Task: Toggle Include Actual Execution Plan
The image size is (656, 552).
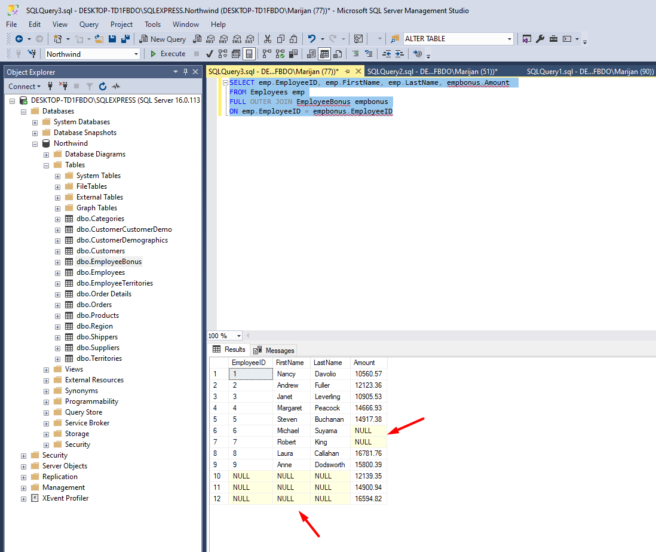Action: pos(267,54)
